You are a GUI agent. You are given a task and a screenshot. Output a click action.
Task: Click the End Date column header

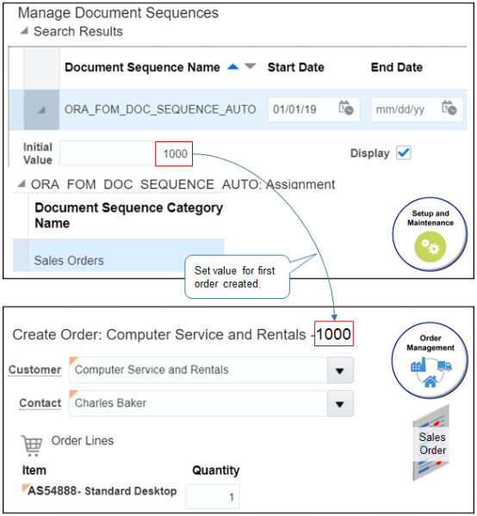[397, 67]
